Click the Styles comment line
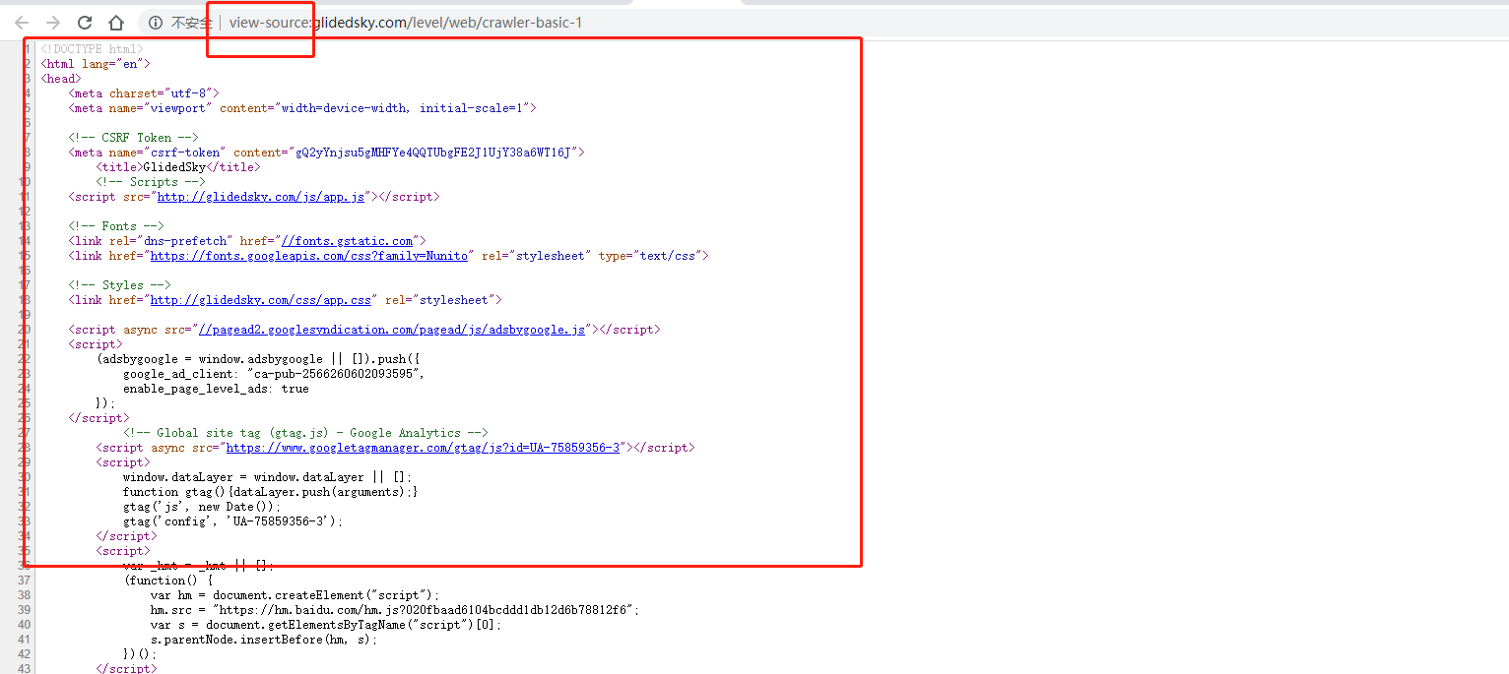1509x674 pixels. pyautogui.click(x=120, y=285)
